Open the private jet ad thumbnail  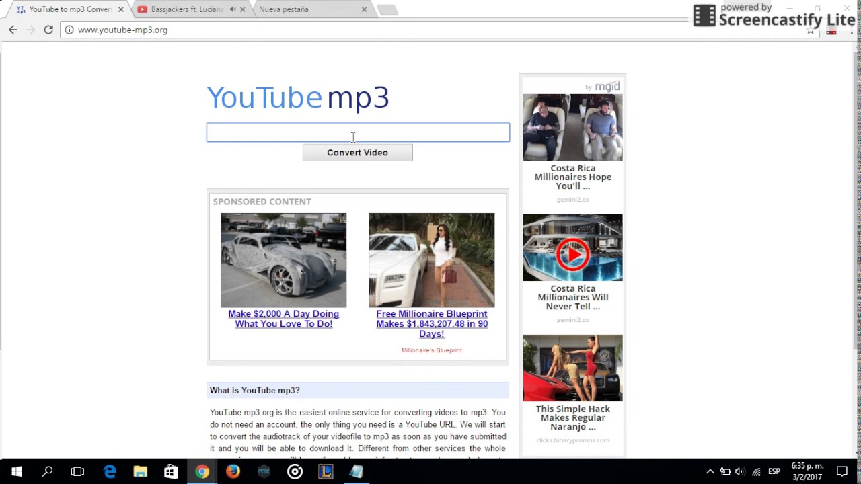[x=572, y=127]
